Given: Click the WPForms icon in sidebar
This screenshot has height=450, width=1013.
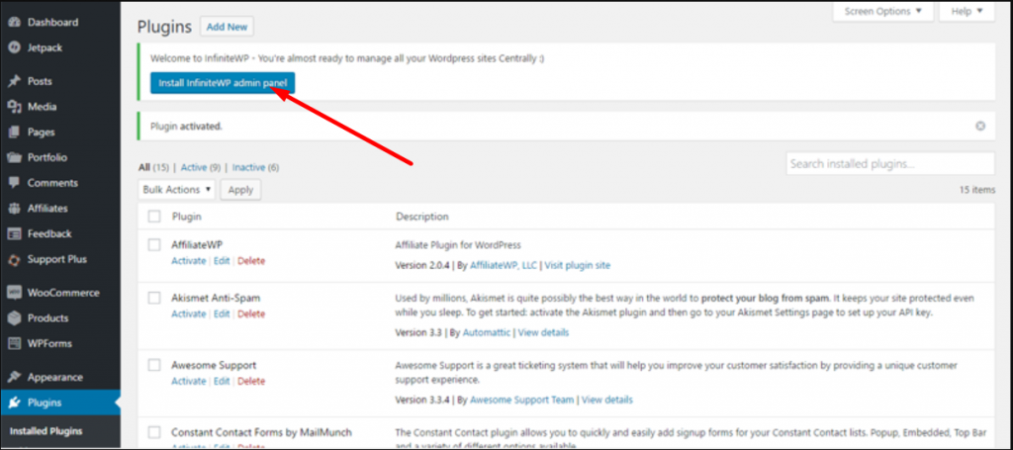Looking at the screenshot, I should coord(14,343).
